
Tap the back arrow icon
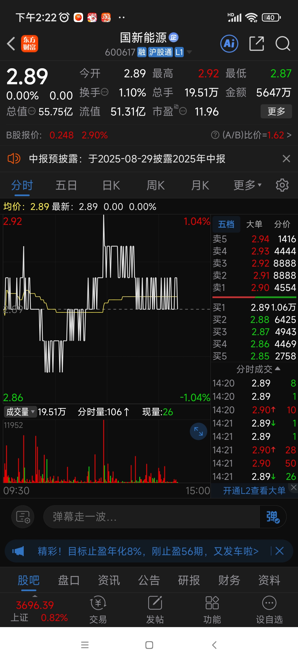coord(11,44)
